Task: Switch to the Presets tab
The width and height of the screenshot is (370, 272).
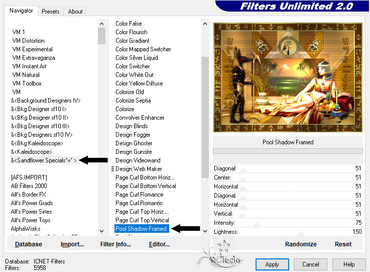Action: [51, 12]
